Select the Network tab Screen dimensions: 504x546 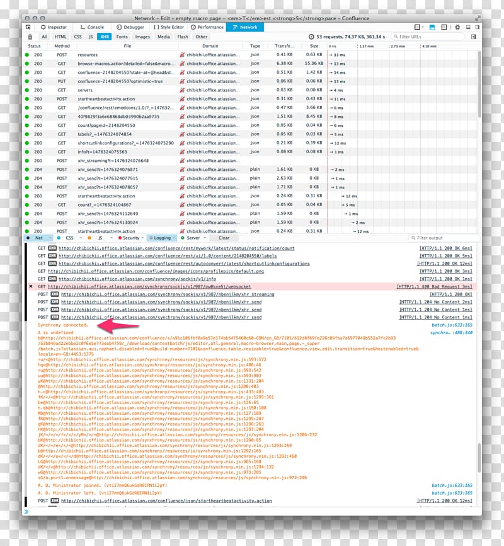245,27
